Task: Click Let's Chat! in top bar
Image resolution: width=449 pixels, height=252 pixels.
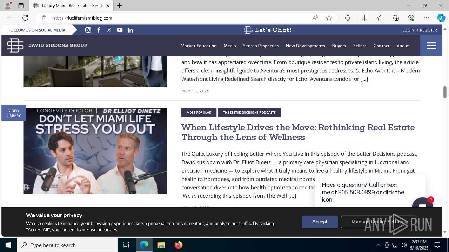Action: click(268, 30)
